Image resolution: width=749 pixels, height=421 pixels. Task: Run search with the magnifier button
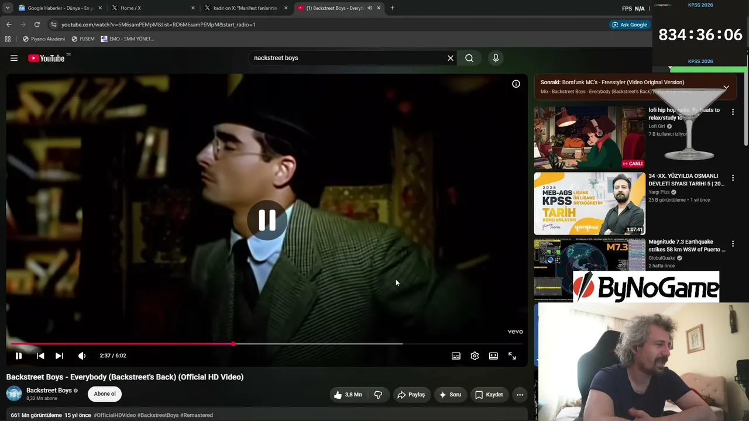tap(469, 58)
